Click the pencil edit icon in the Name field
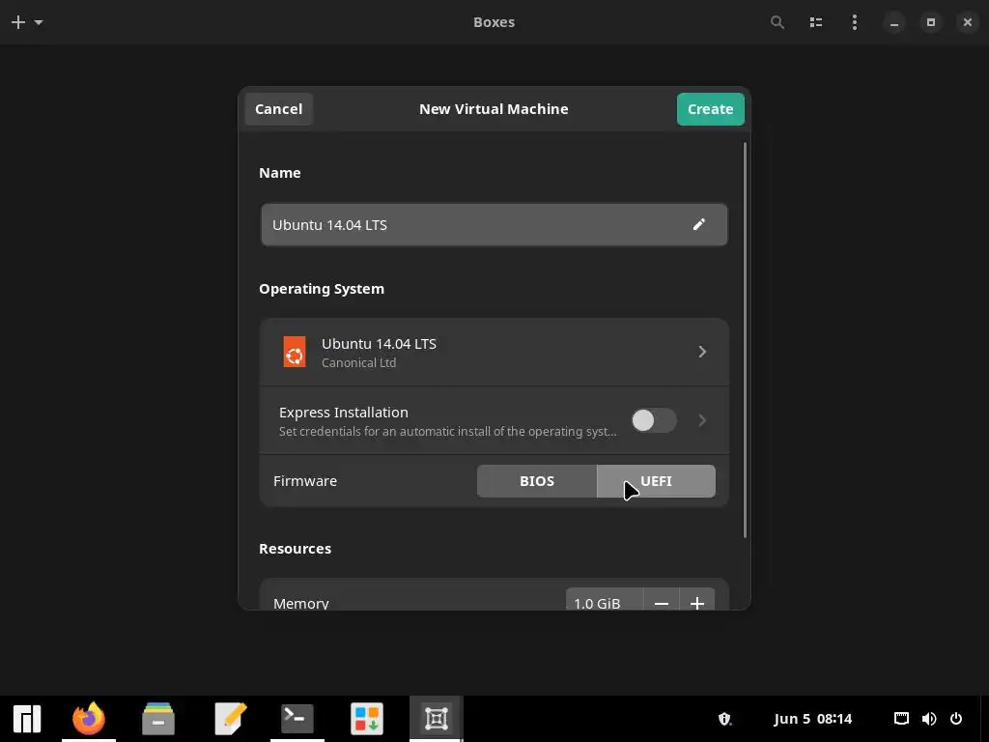The height and width of the screenshot is (742, 989). [699, 224]
